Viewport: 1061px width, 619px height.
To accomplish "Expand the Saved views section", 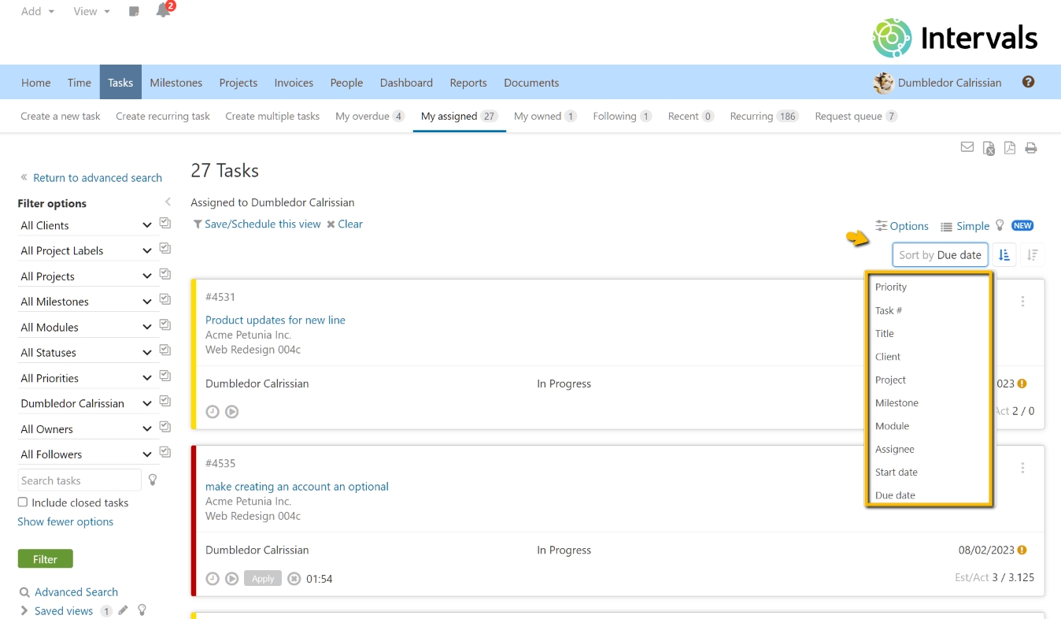I will pyautogui.click(x=24, y=611).
